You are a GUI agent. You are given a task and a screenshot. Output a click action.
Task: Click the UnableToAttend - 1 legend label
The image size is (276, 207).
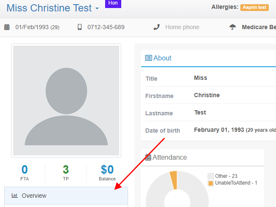click(236, 183)
